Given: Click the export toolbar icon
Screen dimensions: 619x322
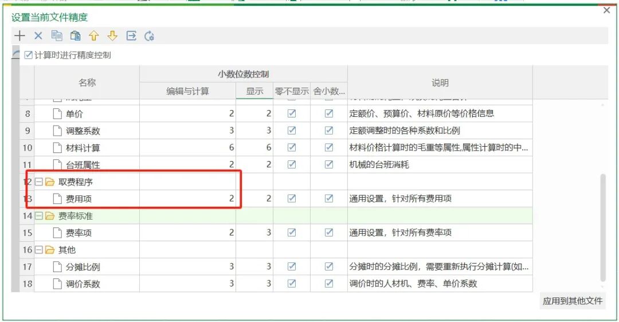Looking at the screenshot, I should [x=131, y=36].
